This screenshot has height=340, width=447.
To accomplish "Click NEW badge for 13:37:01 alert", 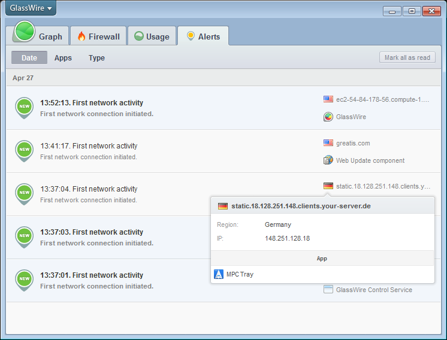I will coord(24,280).
